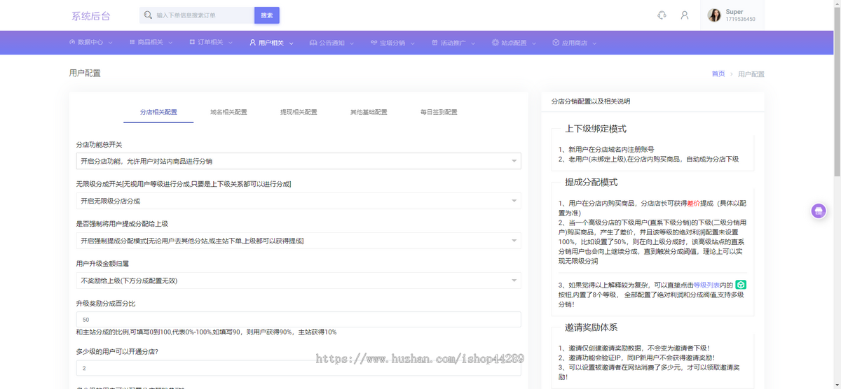
Task: Click the 数据中心 dashboard icon
Action: click(x=72, y=42)
